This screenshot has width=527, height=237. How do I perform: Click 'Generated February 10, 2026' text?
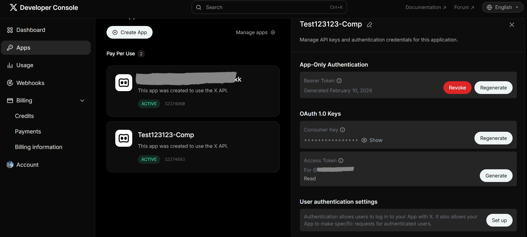[x=338, y=91]
